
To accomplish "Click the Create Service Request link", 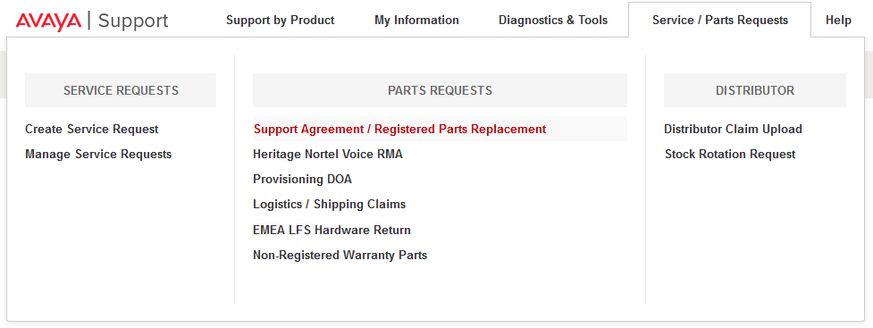I will tap(92, 130).
